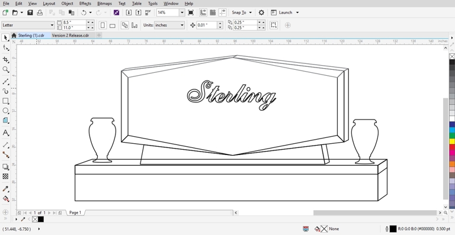Expand the status bar coordinates arrow
The height and width of the screenshot is (235, 455).
pos(39,229)
